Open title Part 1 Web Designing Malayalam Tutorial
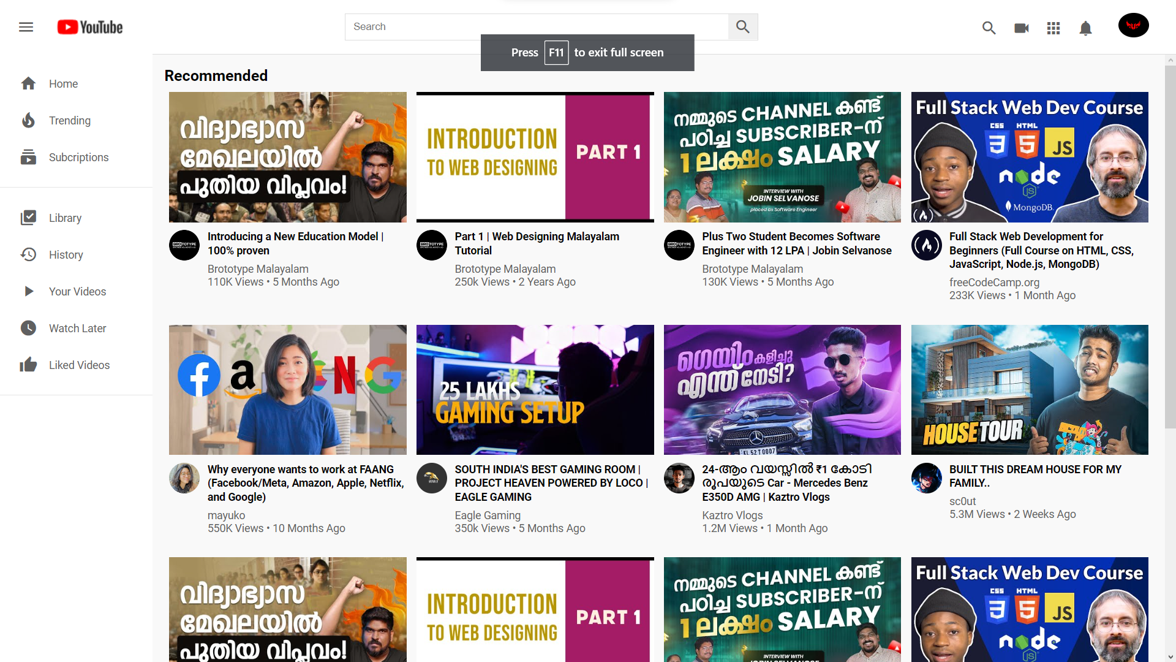 pyautogui.click(x=537, y=243)
